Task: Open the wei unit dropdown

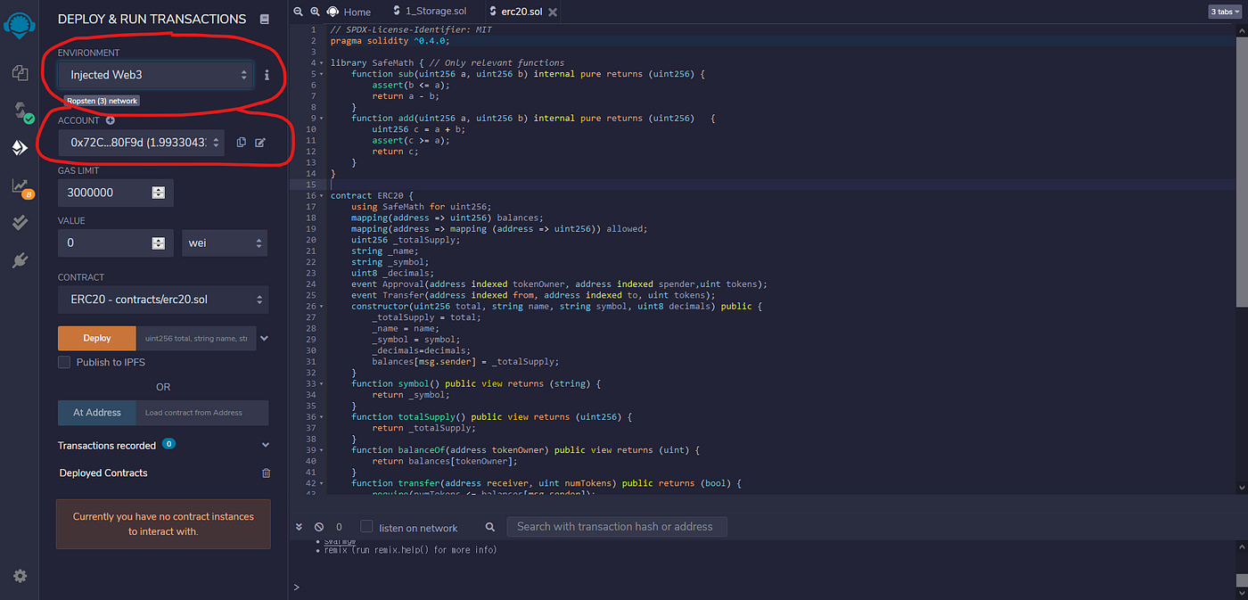Action: click(x=225, y=242)
